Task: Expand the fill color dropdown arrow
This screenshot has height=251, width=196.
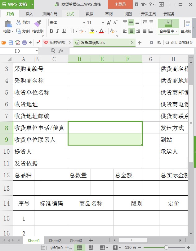Action: point(96,31)
